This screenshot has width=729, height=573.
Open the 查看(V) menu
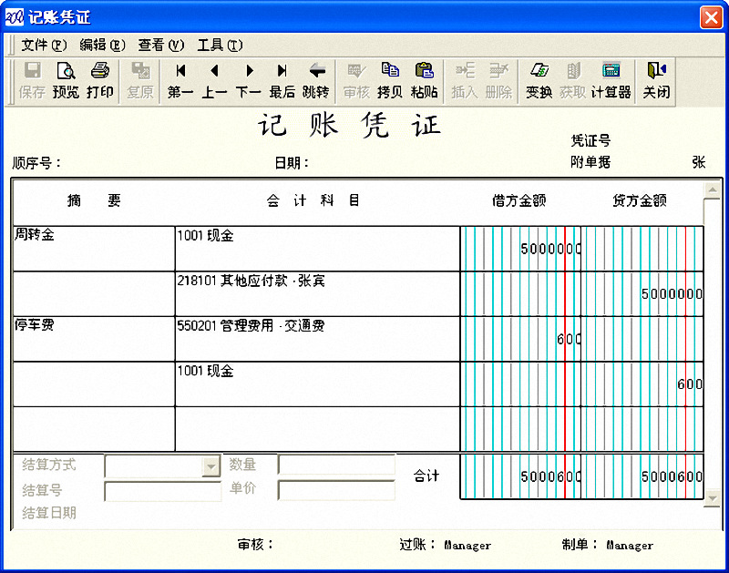tap(161, 45)
